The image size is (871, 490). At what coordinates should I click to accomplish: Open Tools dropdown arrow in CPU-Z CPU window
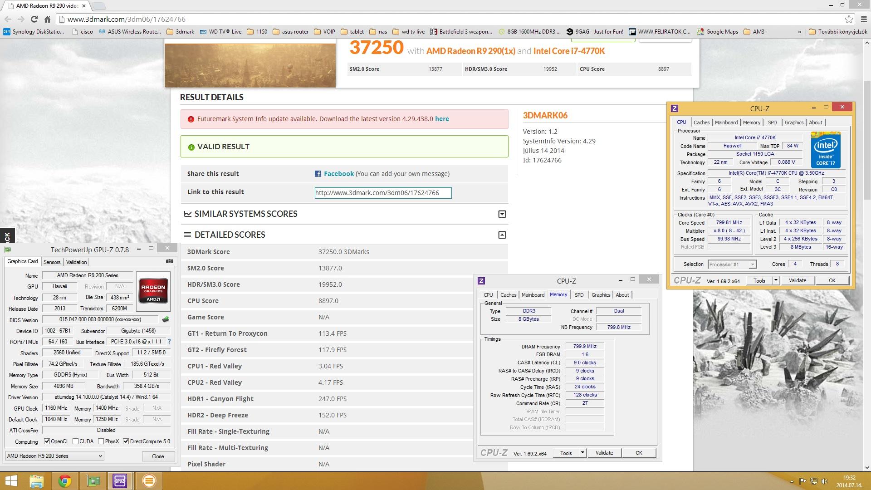click(776, 280)
